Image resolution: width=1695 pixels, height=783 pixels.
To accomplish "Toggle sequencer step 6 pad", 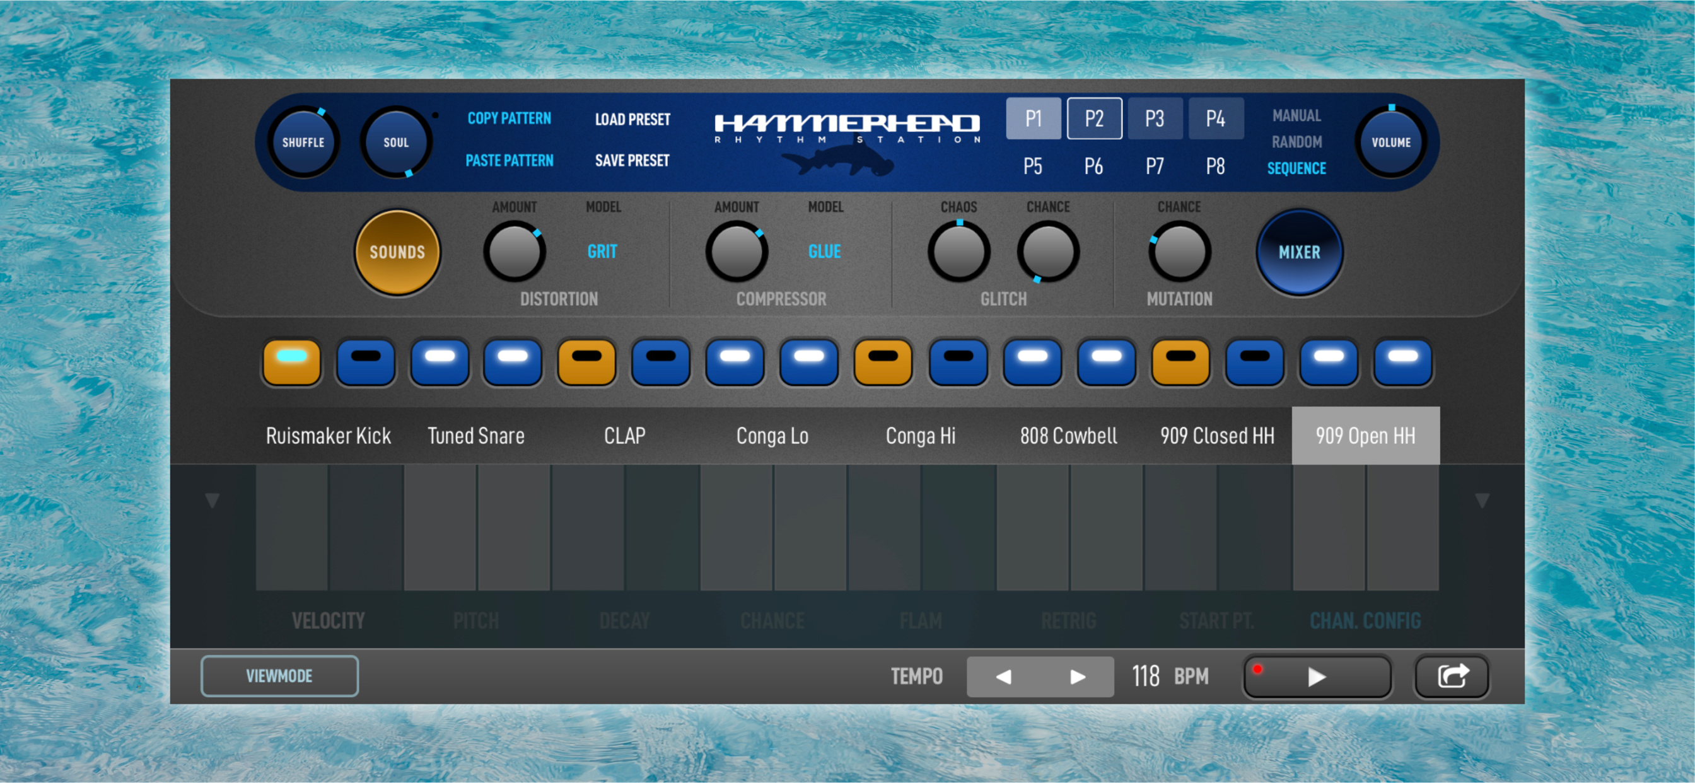I will 661,362.
